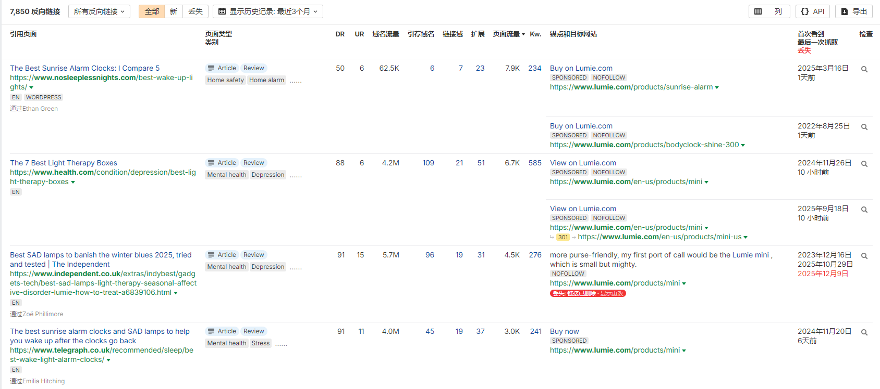Screen dimensions: 880x389
Task: Expand the telegraph.co.uk URL dropdown arrow
Action: 108,360
